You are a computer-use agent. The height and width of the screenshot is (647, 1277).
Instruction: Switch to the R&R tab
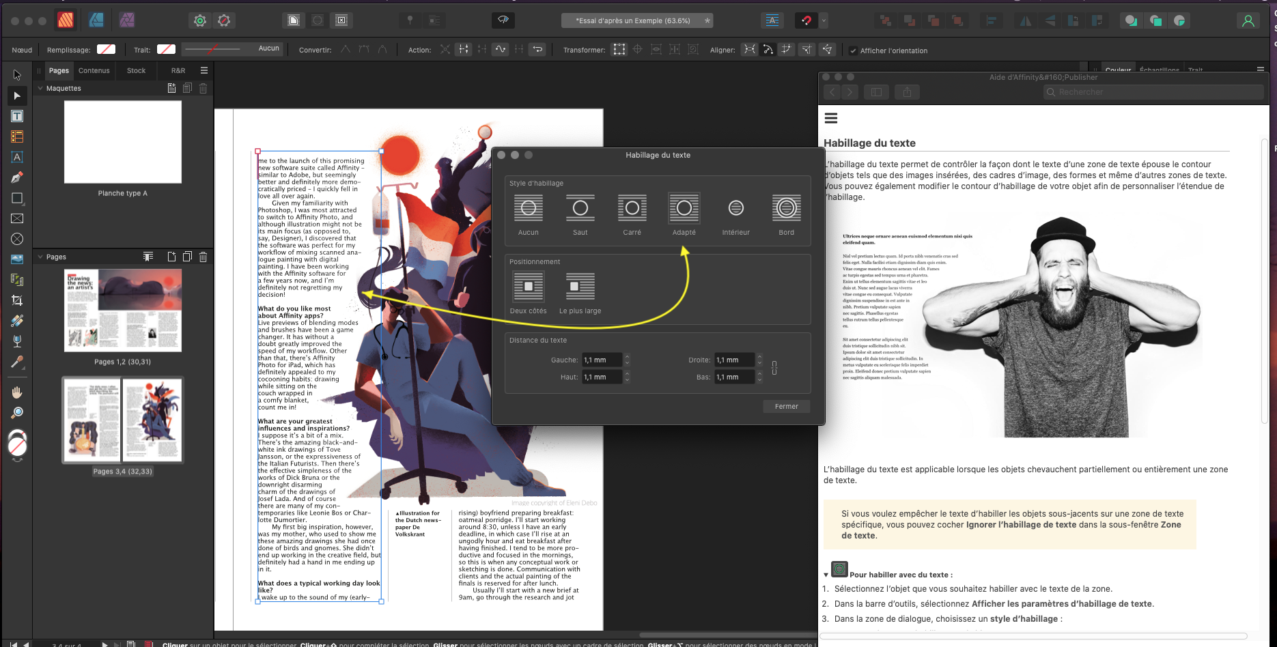(178, 70)
